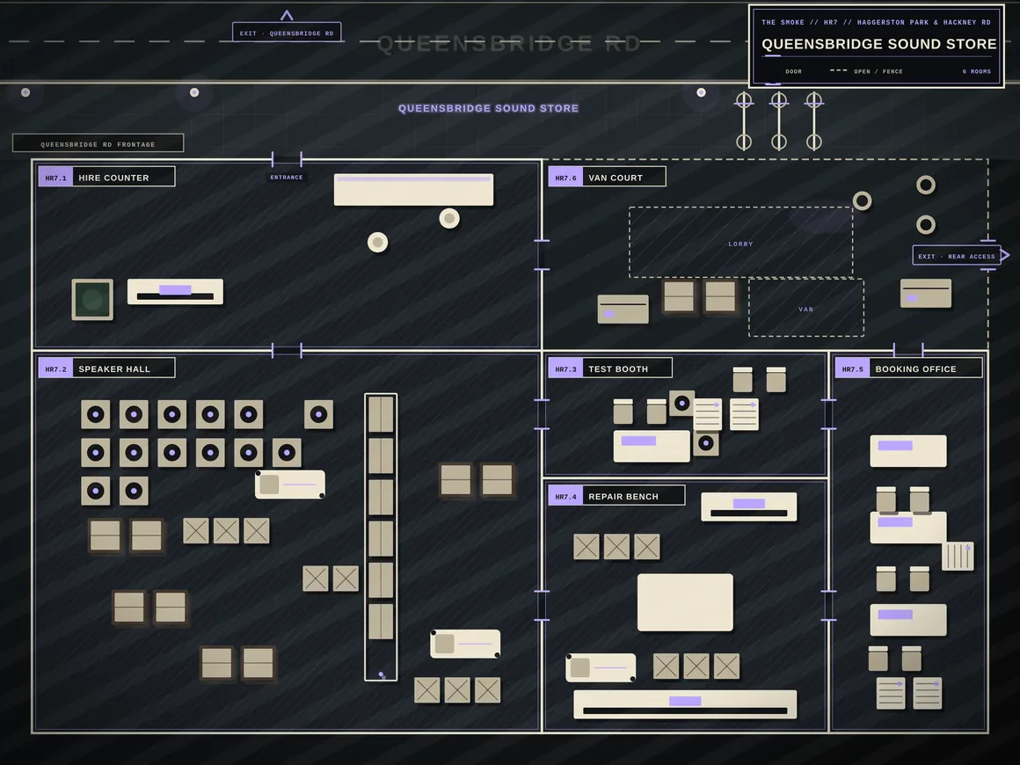
Task: Open the HR7.3 Test Booth room label
Action: [x=610, y=368]
